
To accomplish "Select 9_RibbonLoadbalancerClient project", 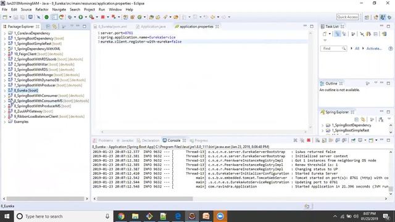I will (x=36, y=117).
